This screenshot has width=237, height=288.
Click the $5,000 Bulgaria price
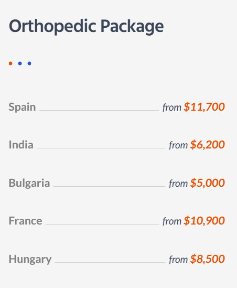coord(208,183)
